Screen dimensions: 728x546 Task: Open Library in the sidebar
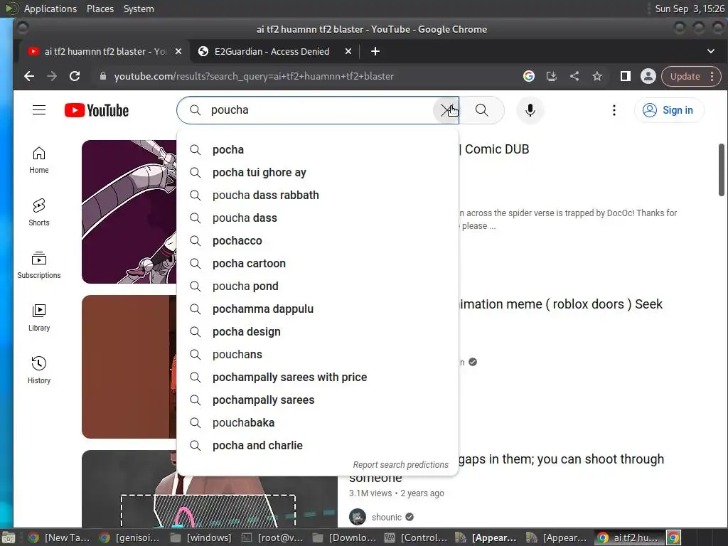click(39, 318)
